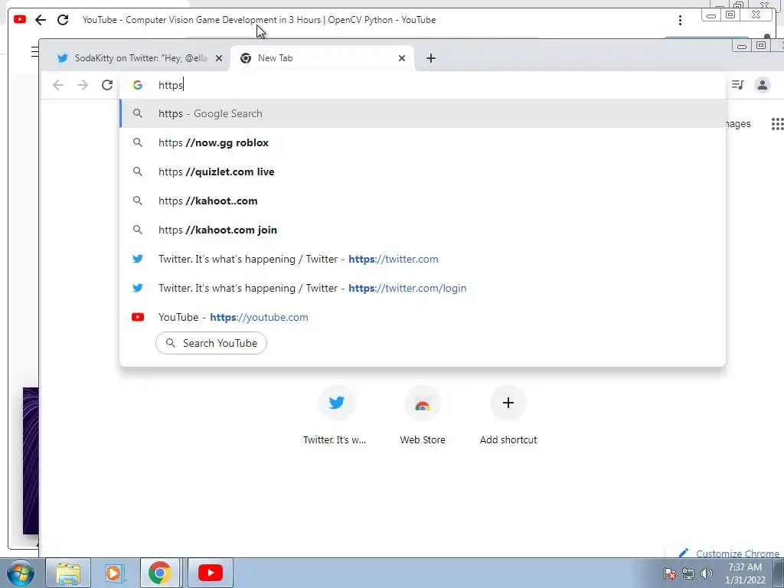Open the media control icon in Chrome toolbar

737,85
